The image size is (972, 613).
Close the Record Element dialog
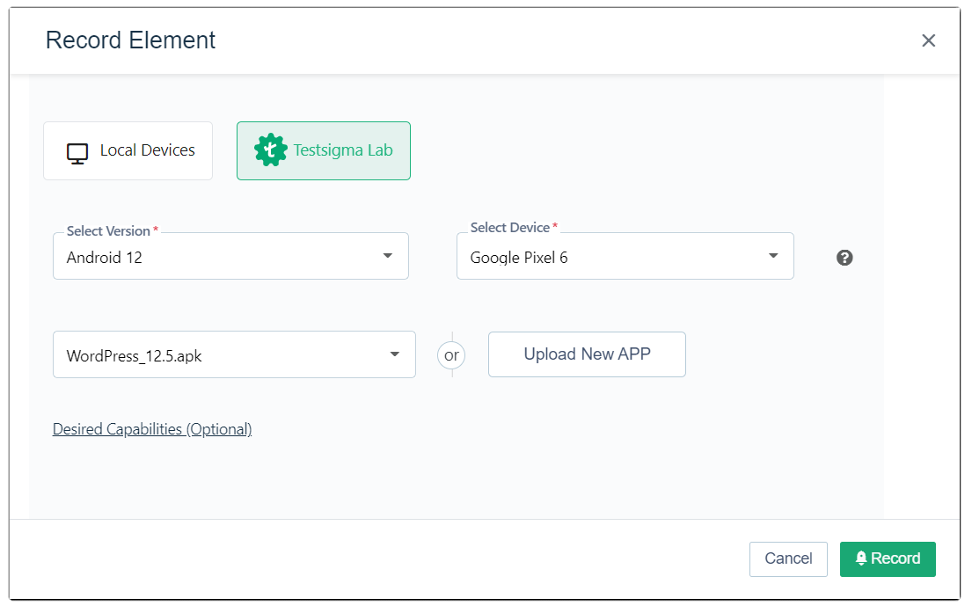coord(928,40)
